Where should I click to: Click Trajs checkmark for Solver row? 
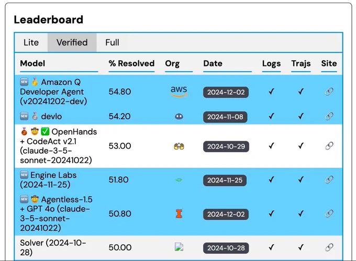301,247
